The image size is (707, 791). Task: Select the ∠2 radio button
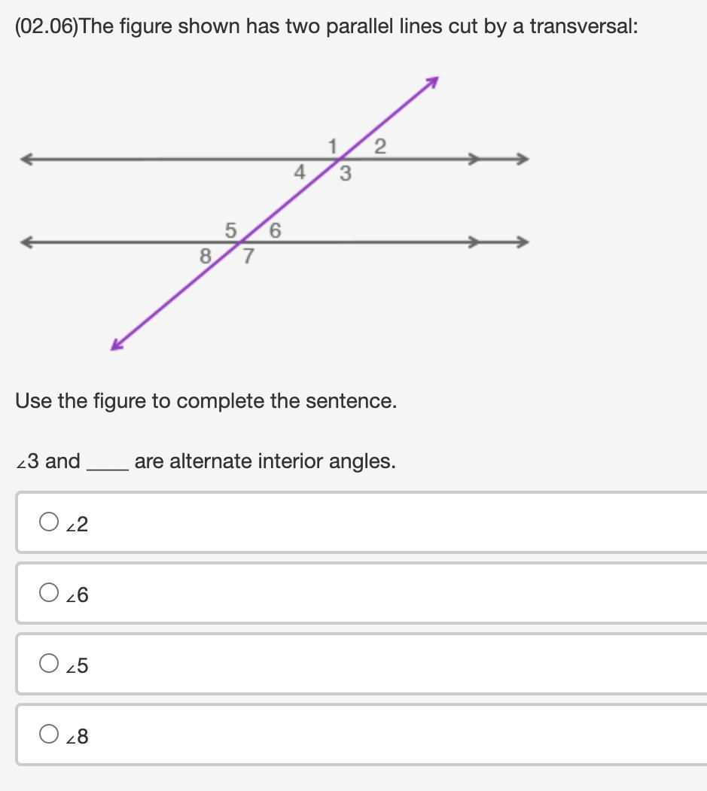click(x=49, y=522)
